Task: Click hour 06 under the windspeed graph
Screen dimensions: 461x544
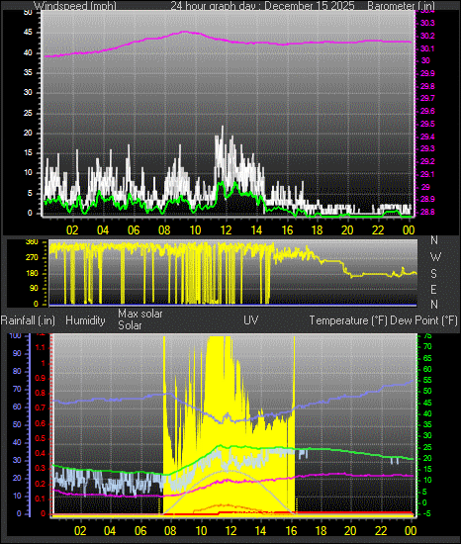Action: (x=134, y=230)
